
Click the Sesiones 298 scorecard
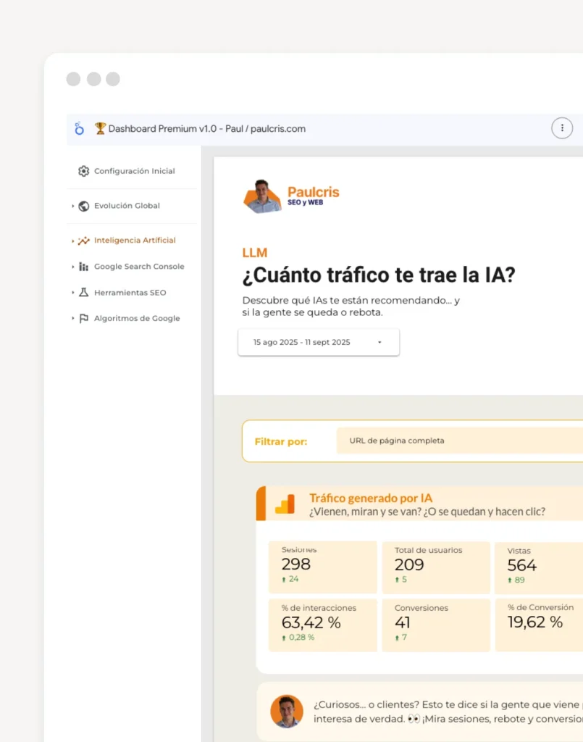[x=322, y=567]
